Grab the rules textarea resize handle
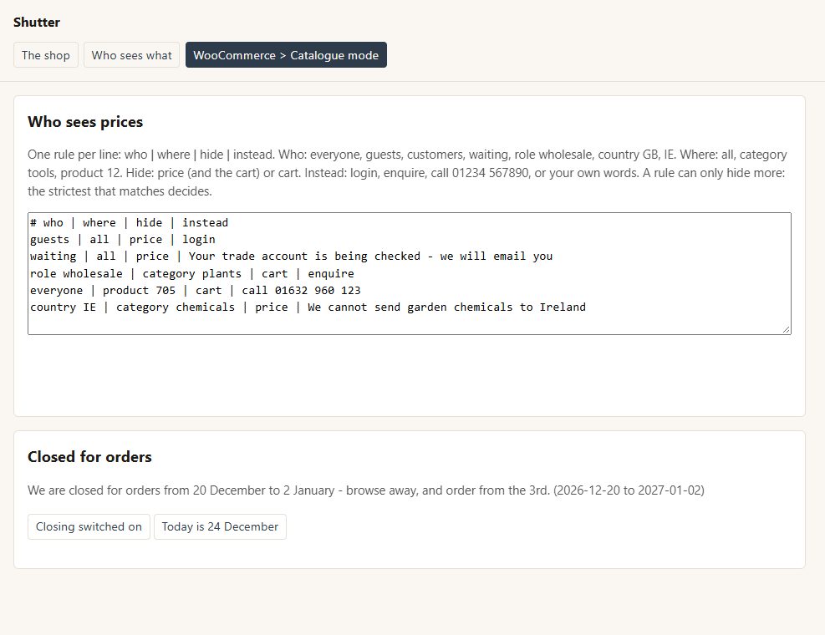 tap(786, 329)
